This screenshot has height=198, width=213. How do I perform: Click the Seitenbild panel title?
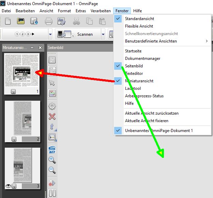(x=56, y=48)
